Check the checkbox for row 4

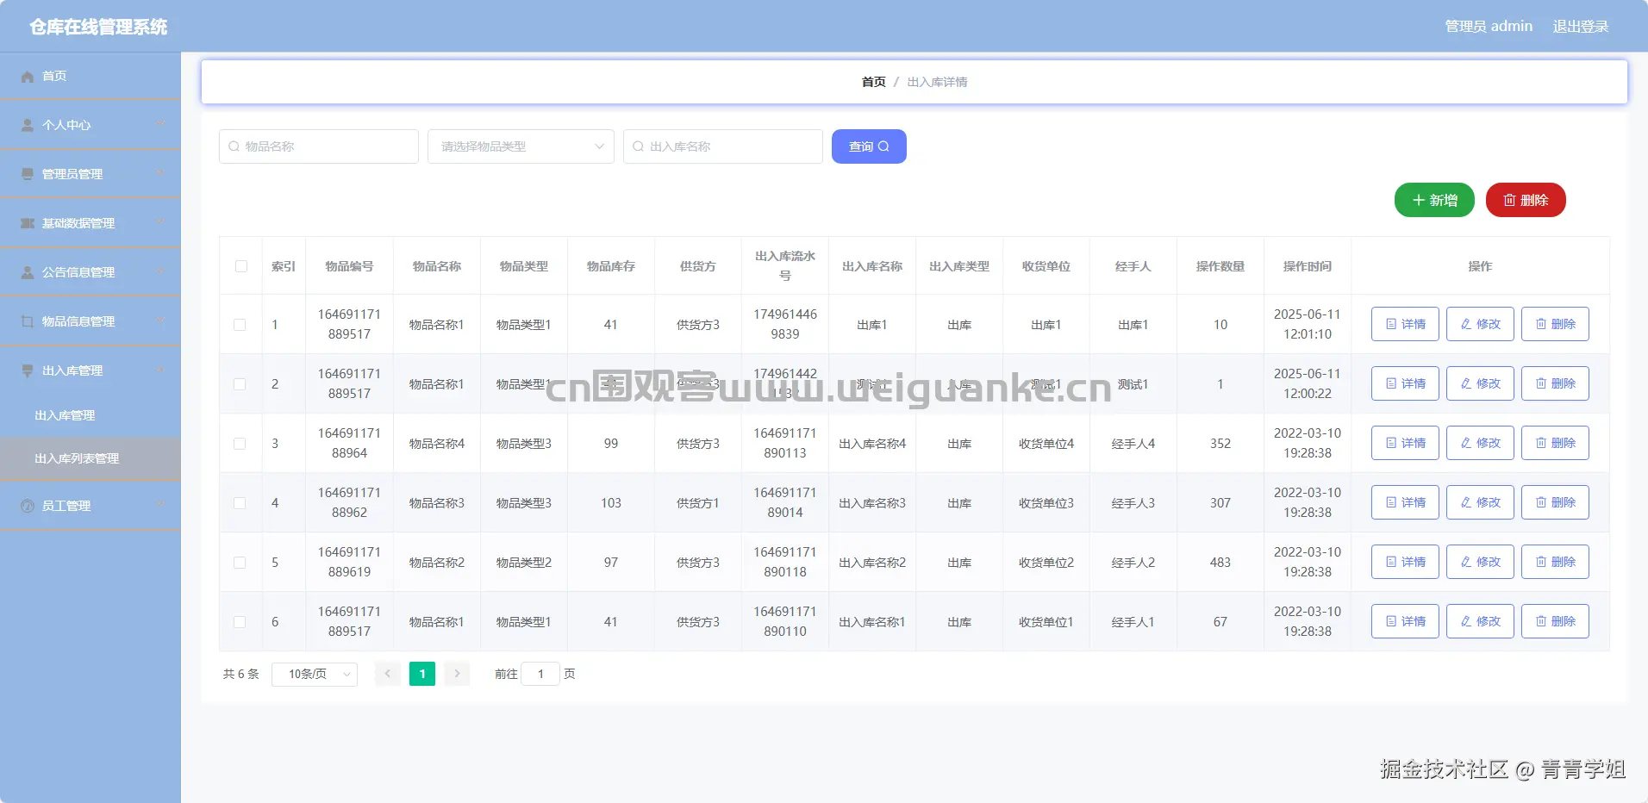click(240, 504)
